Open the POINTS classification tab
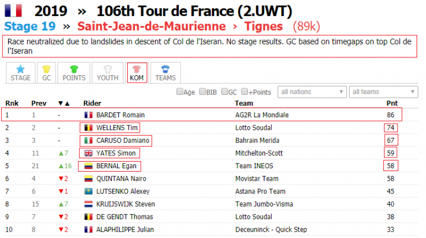 click(x=74, y=73)
